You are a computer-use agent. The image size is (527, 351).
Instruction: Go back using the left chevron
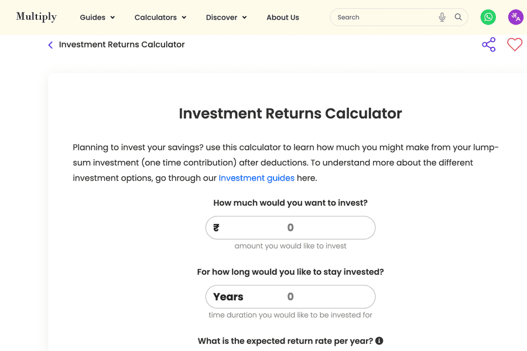50,44
